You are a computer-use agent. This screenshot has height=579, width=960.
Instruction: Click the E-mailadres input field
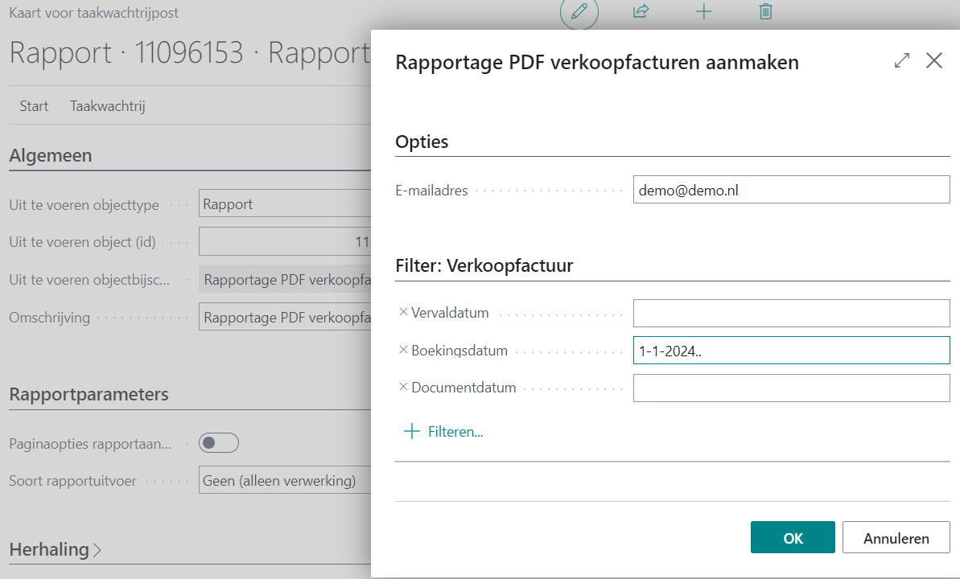tap(791, 191)
